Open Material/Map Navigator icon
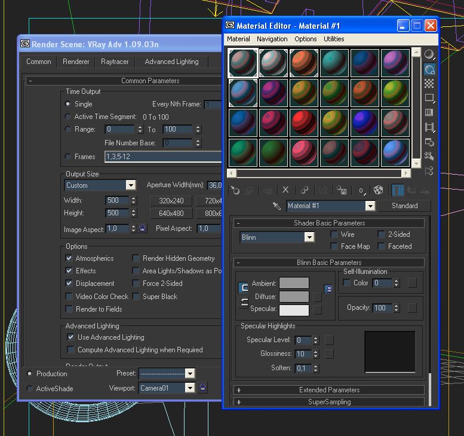 (429, 170)
